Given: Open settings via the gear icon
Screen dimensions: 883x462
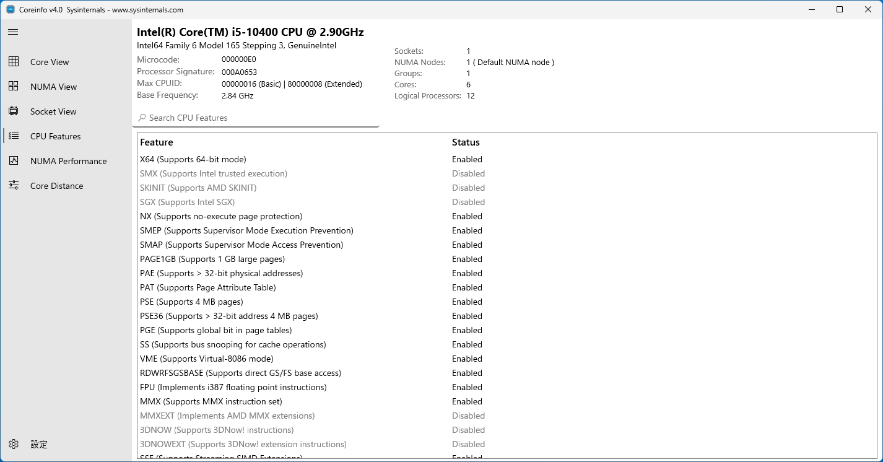Looking at the screenshot, I should [x=14, y=444].
